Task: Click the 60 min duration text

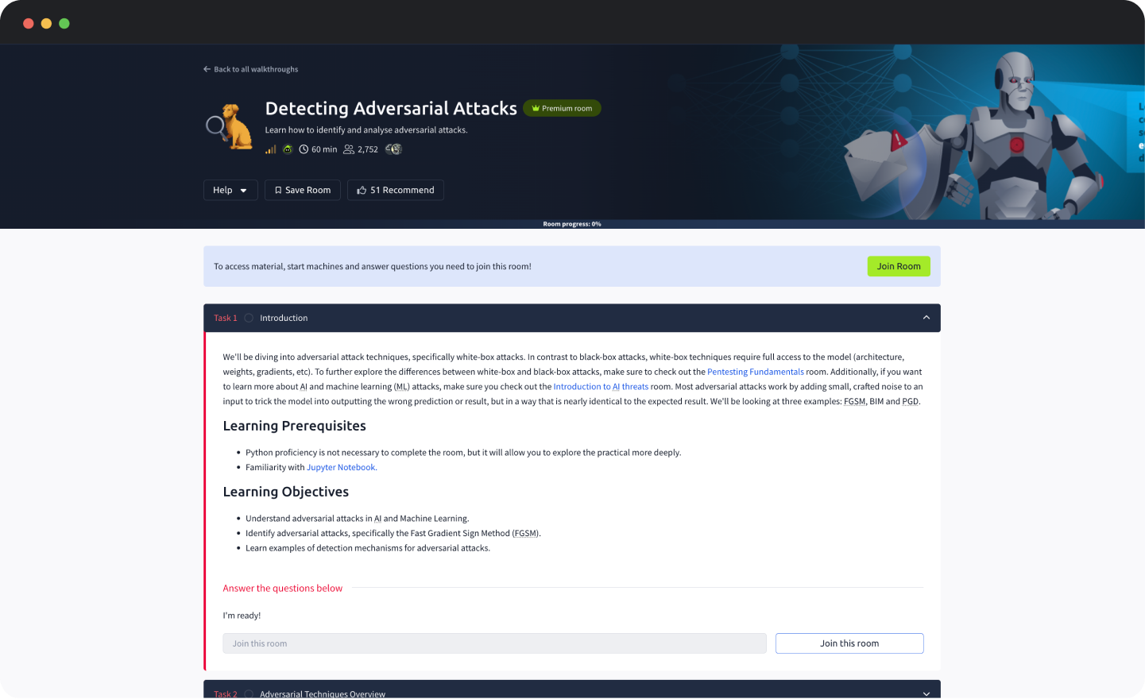Action: pos(324,149)
